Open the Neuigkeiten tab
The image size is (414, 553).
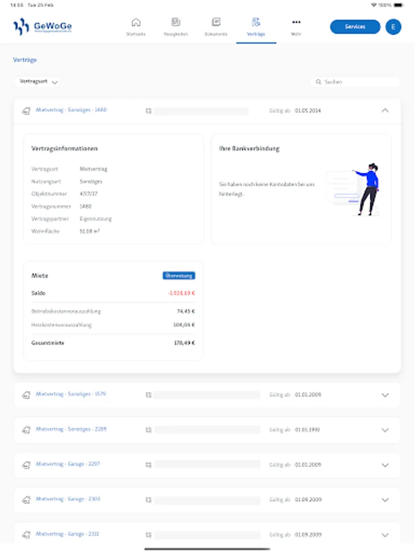(x=175, y=27)
